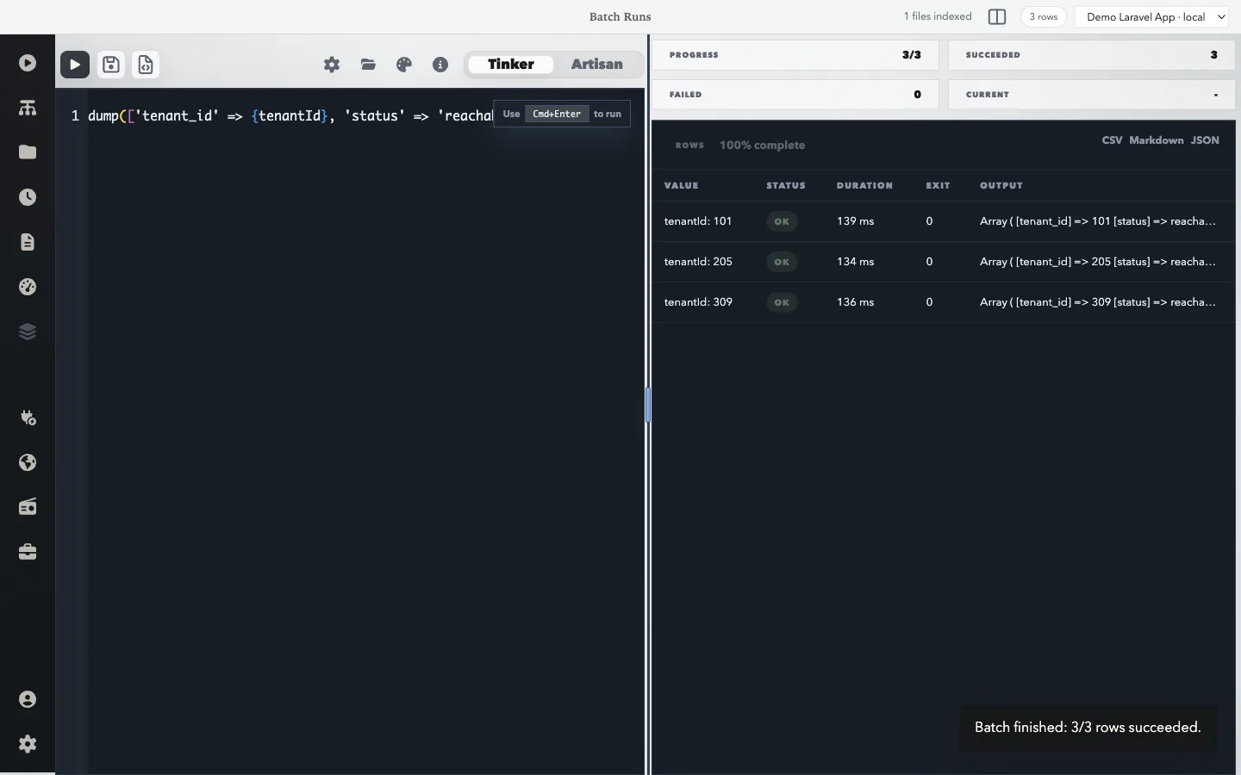This screenshot has height=775, width=1241.
Task: Click the 100% complete label
Action: coord(762,146)
